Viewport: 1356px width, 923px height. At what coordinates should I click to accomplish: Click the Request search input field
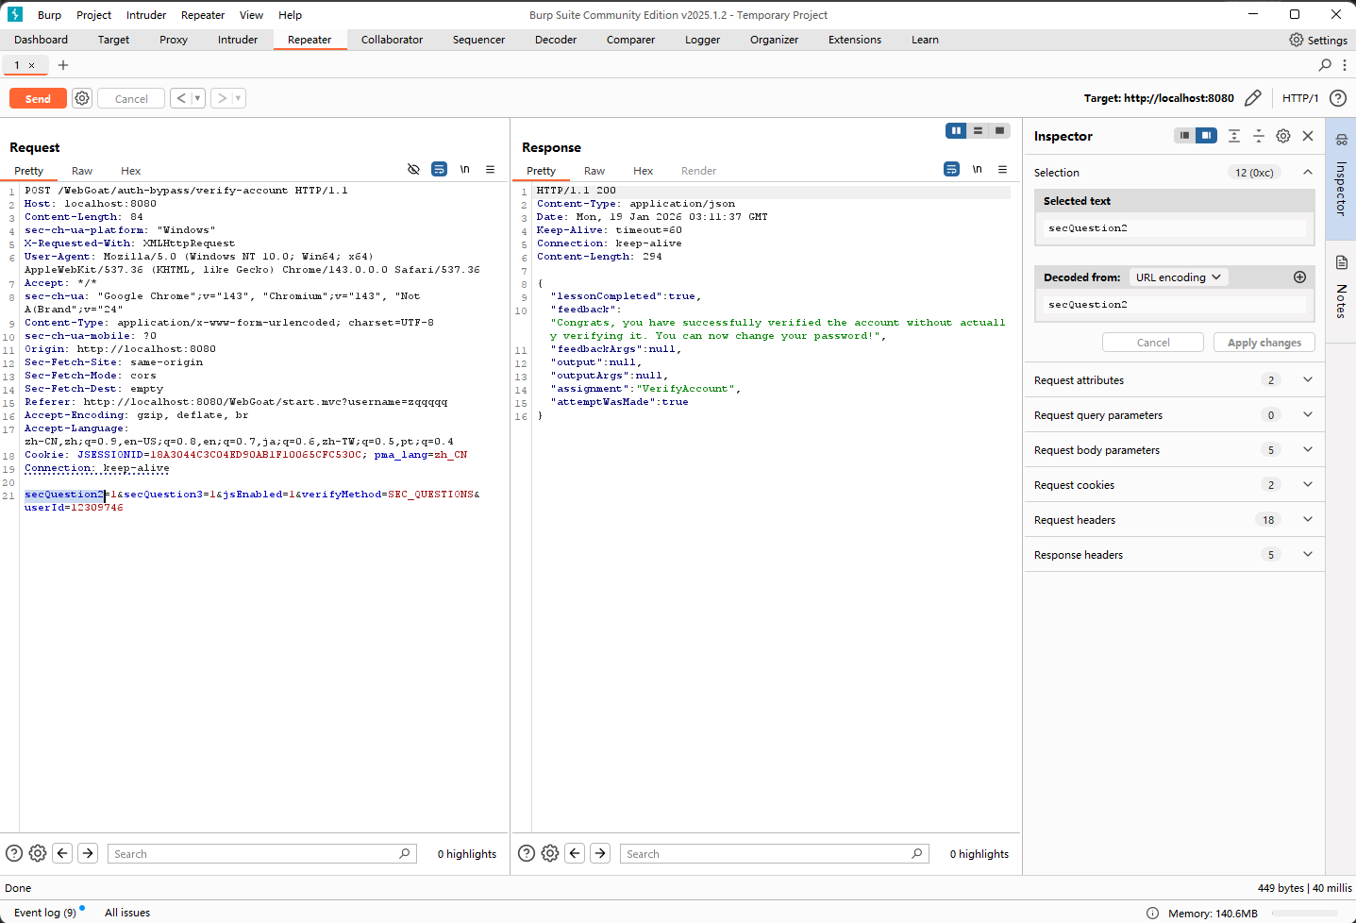click(255, 854)
